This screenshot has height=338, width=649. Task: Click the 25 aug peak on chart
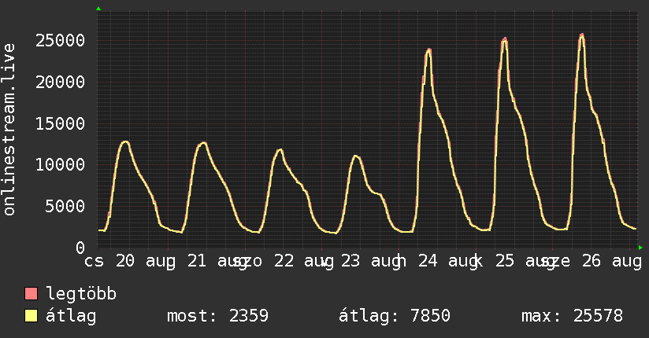click(504, 39)
